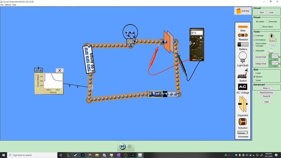
Task: Click the Save circuit button
Action: point(262,12)
